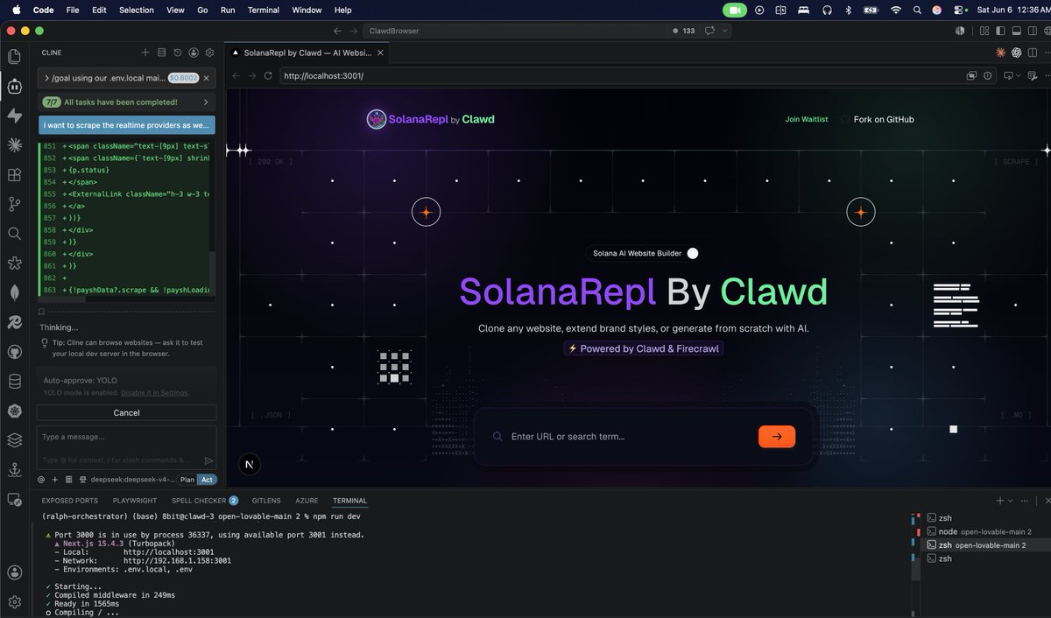Open the Extensions blocks icon in activity bar

click(14, 175)
